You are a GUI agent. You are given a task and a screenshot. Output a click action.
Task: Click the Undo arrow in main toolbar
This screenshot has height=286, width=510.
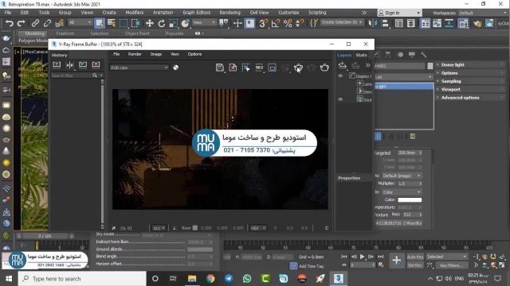click(10, 23)
